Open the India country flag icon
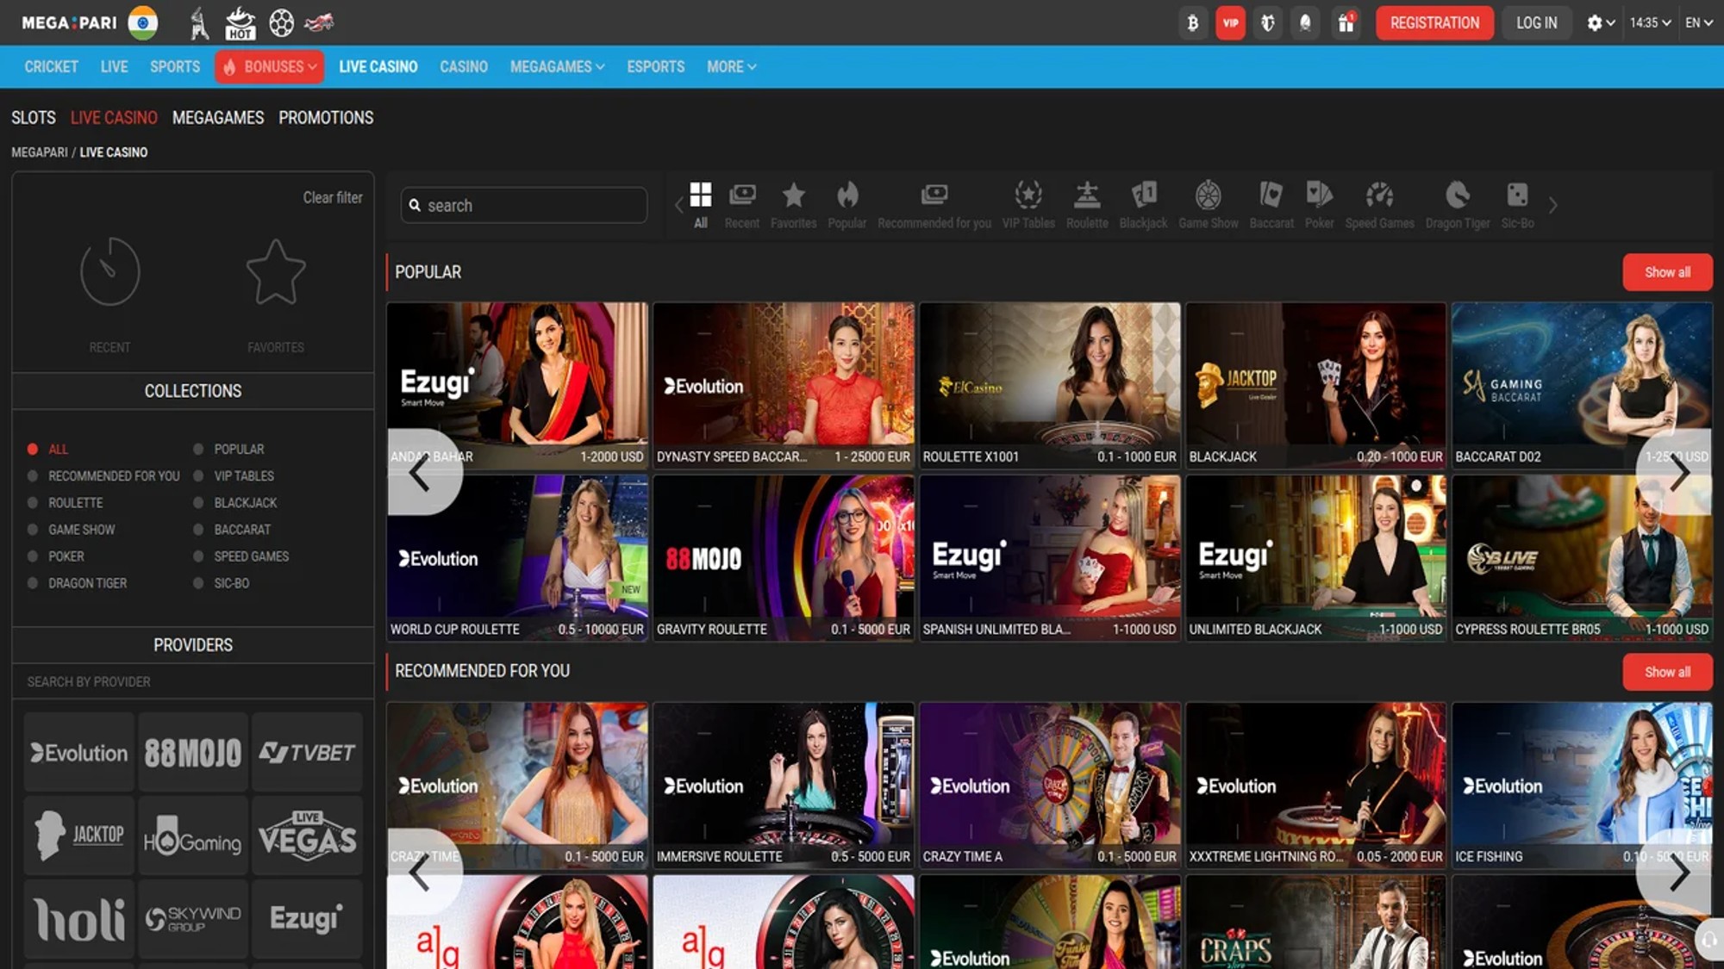 pyautogui.click(x=143, y=22)
